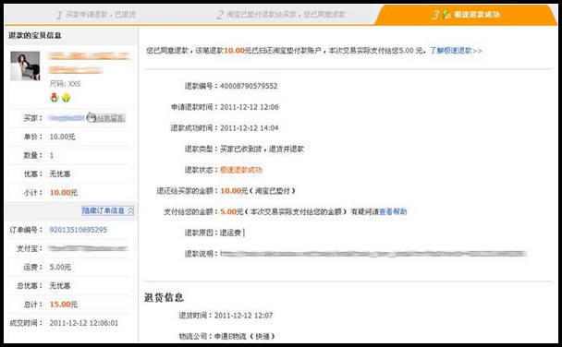The image size is (562, 347).
Task: Open the 了解极速退款>> link
Action: click(456, 51)
